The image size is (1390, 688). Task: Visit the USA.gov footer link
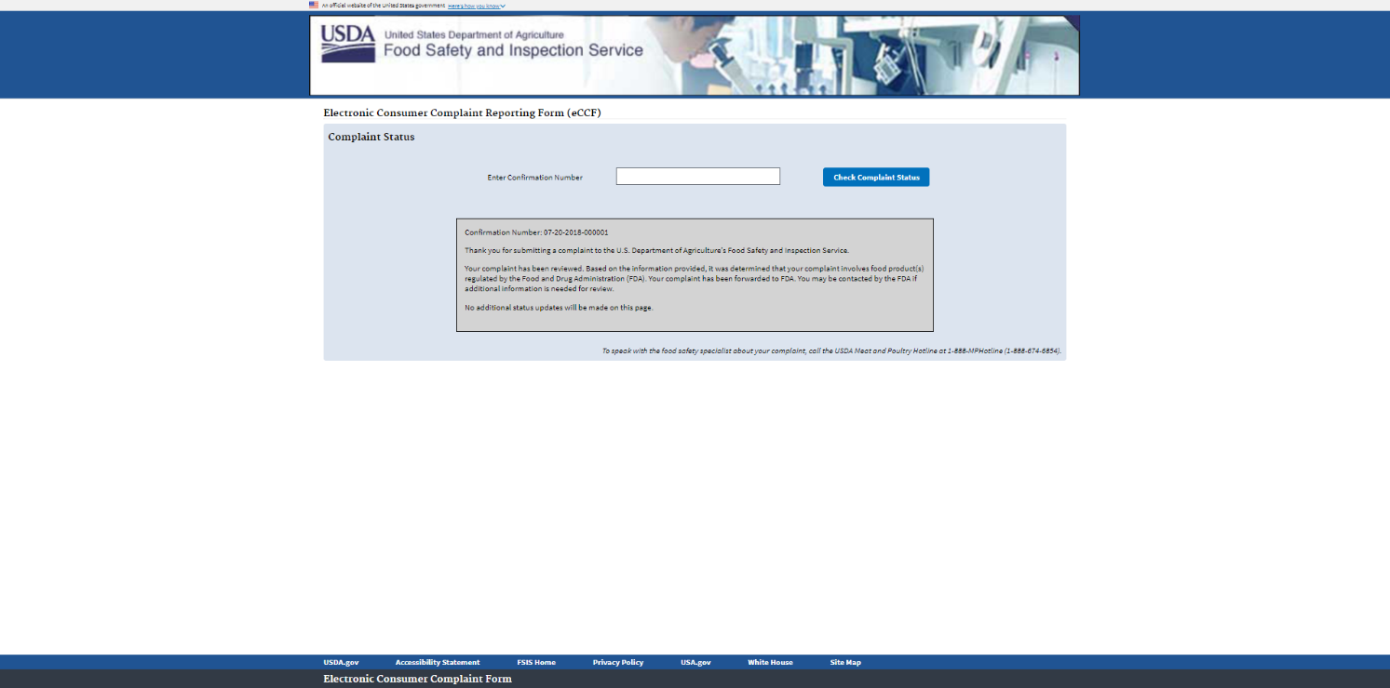tap(695, 662)
